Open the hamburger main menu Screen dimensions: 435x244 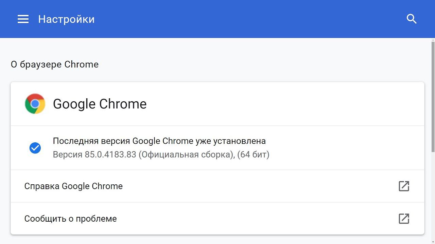(x=23, y=19)
